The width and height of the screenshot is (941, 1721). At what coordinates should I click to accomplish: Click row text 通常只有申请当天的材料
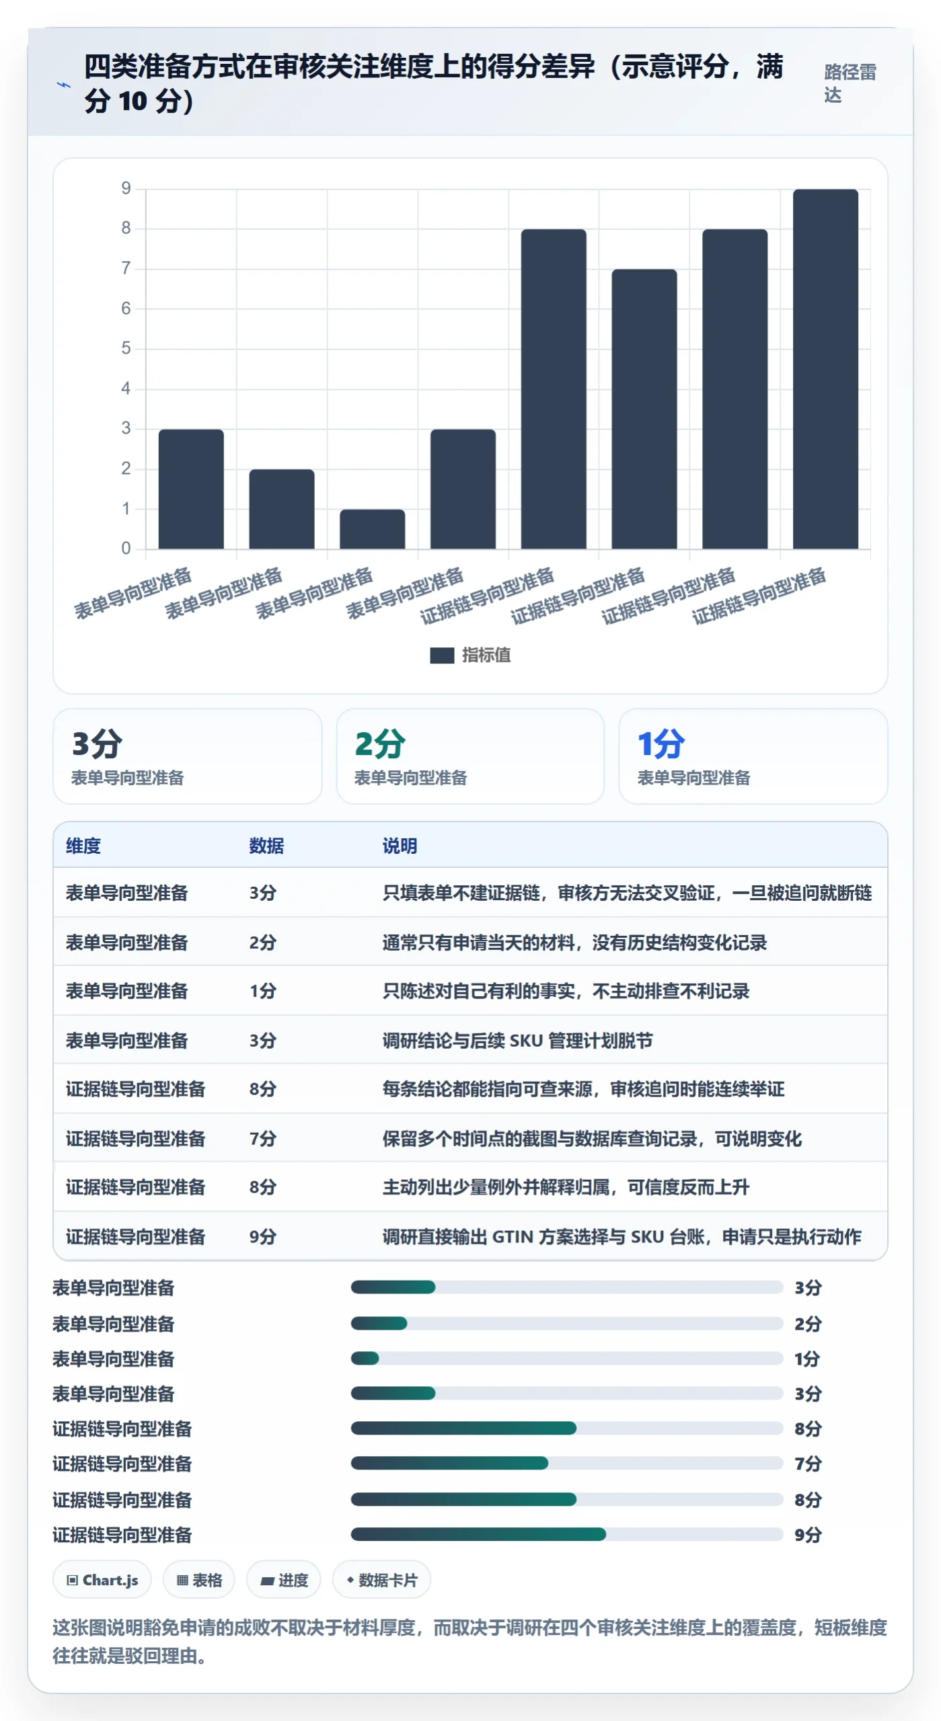pyautogui.click(x=479, y=943)
